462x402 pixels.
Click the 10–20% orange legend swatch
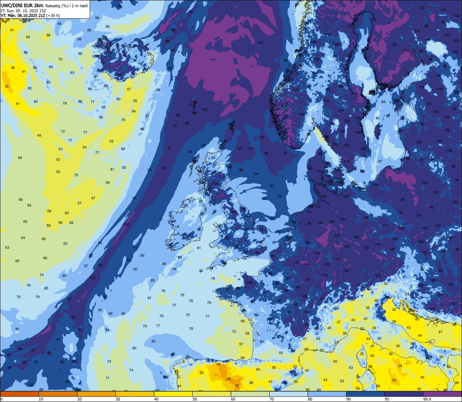click(x=58, y=394)
